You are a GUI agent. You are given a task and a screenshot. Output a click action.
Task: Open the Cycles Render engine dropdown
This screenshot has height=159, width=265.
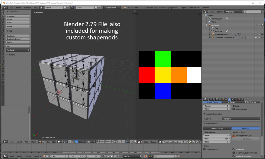[112, 8]
